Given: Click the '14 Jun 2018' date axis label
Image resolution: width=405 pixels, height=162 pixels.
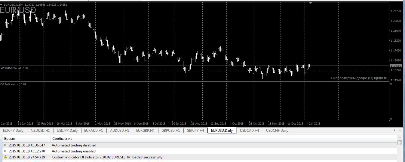Looking at the screenshot, I should point(141,123).
